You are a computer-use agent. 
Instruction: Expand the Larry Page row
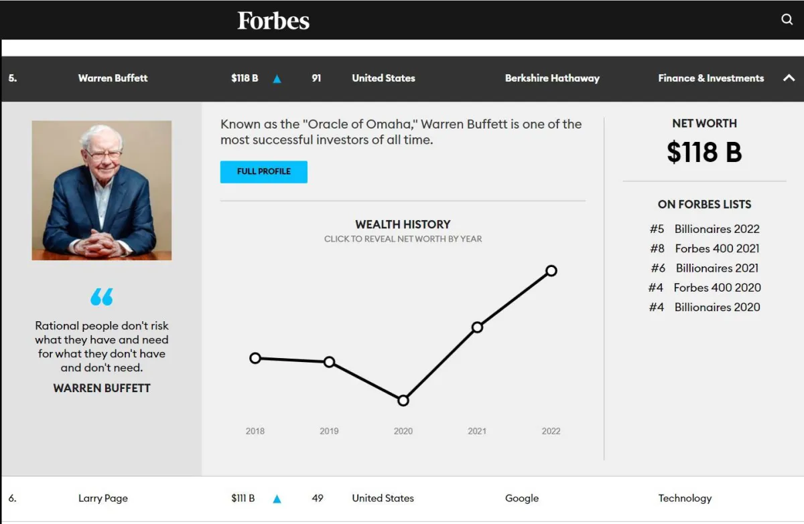[103, 499]
